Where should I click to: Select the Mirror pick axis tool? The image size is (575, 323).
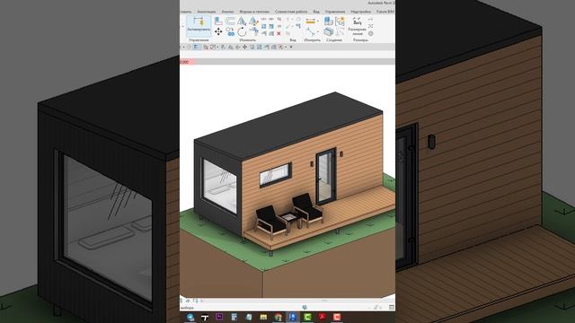[x=242, y=22]
